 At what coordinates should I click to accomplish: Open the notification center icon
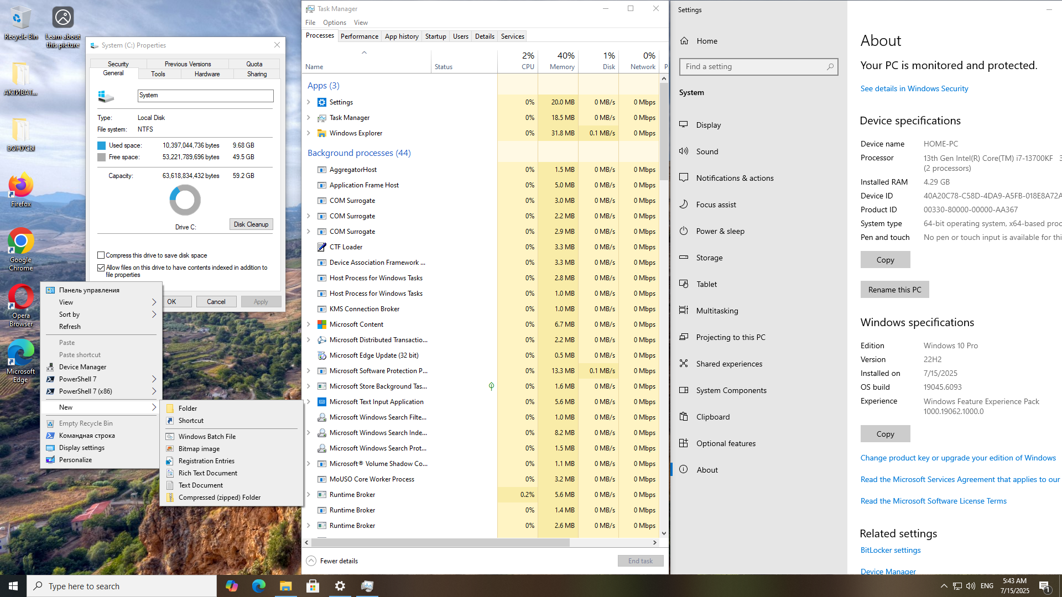click(1044, 586)
